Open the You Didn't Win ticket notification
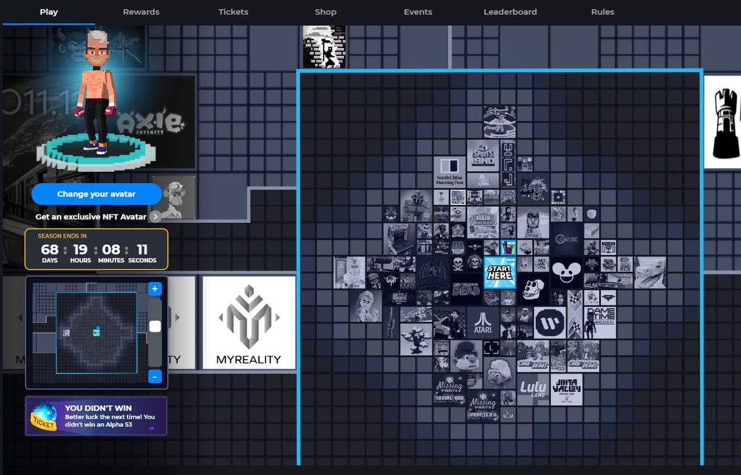Screen dimensions: 741x475 pyautogui.click(x=96, y=416)
